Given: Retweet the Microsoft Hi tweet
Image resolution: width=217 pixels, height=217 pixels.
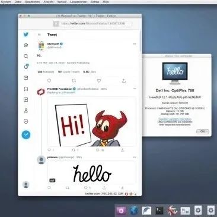Looking at the screenshot, I should coord(74,81).
